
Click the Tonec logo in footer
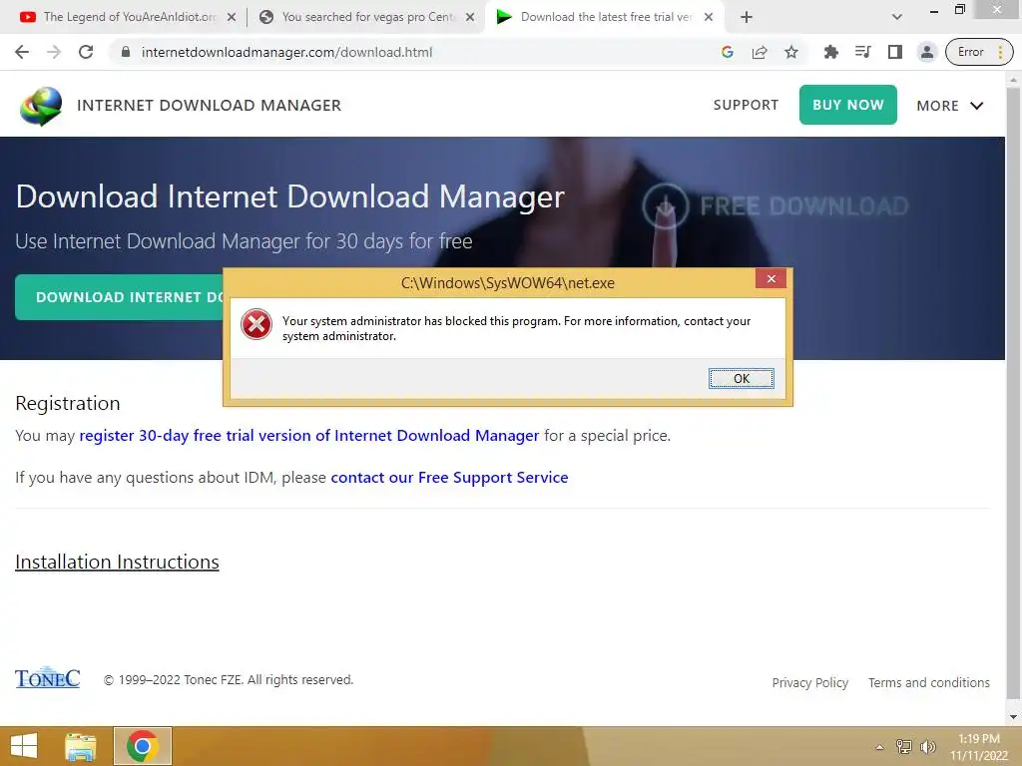[x=48, y=678]
